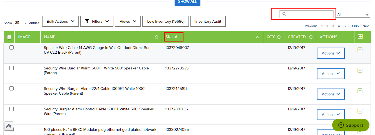Click the magnifier icon in search box
The width and height of the screenshot is (375, 135).
(284, 14)
